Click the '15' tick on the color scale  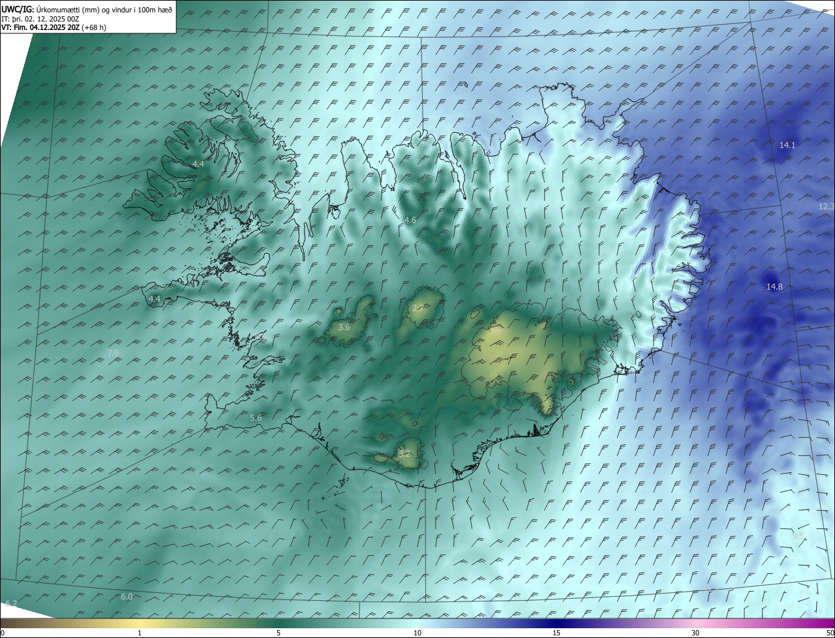pyautogui.click(x=556, y=633)
